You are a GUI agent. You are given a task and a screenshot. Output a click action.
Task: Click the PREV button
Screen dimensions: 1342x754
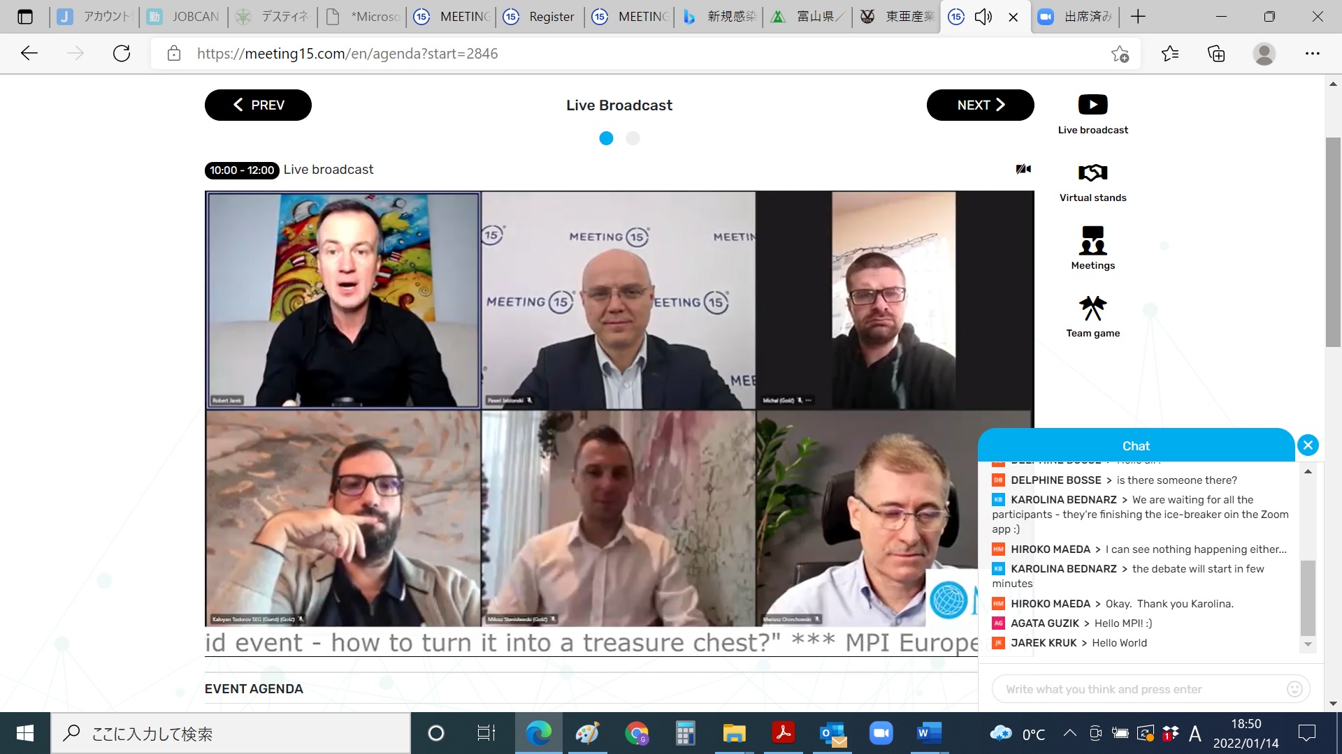[x=258, y=105]
